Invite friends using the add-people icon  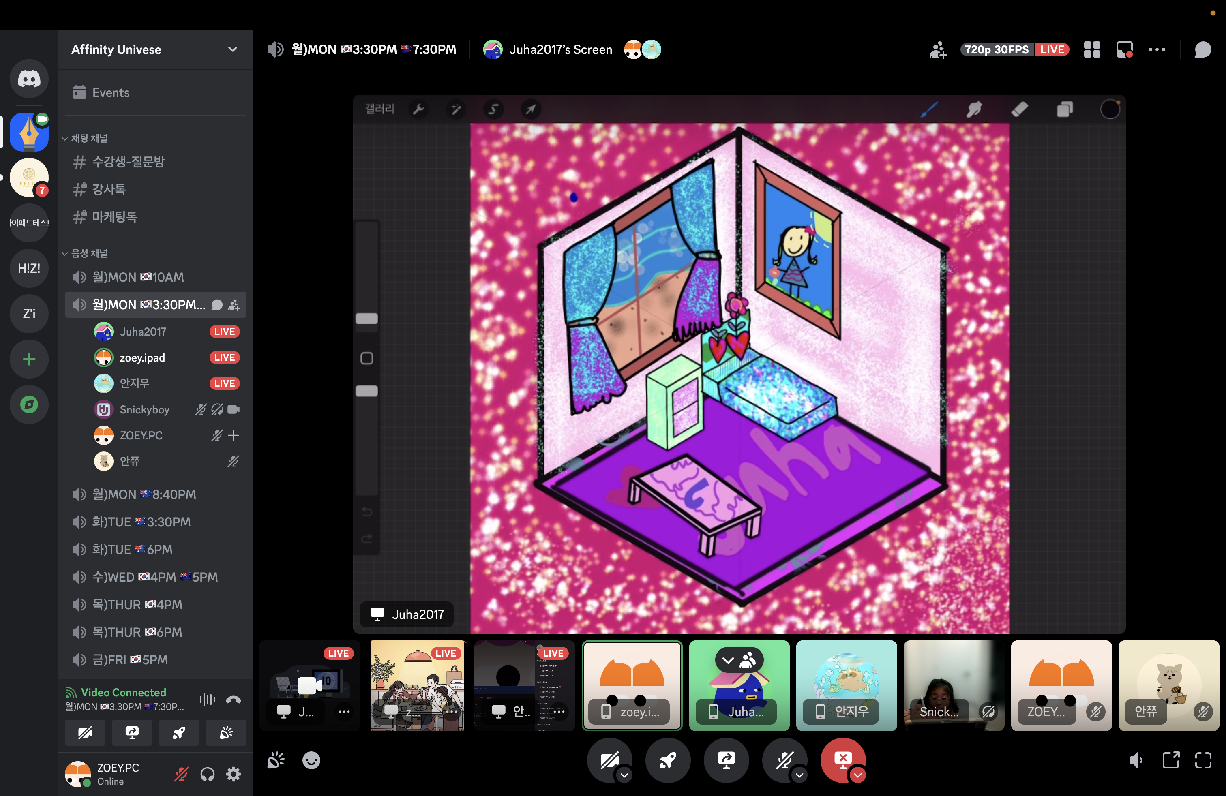[937, 50]
